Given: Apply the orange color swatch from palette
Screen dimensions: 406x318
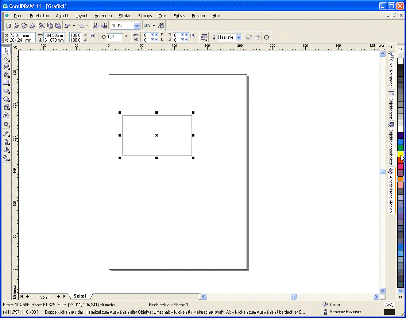Looking at the screenshot, I should coord(400,179).
